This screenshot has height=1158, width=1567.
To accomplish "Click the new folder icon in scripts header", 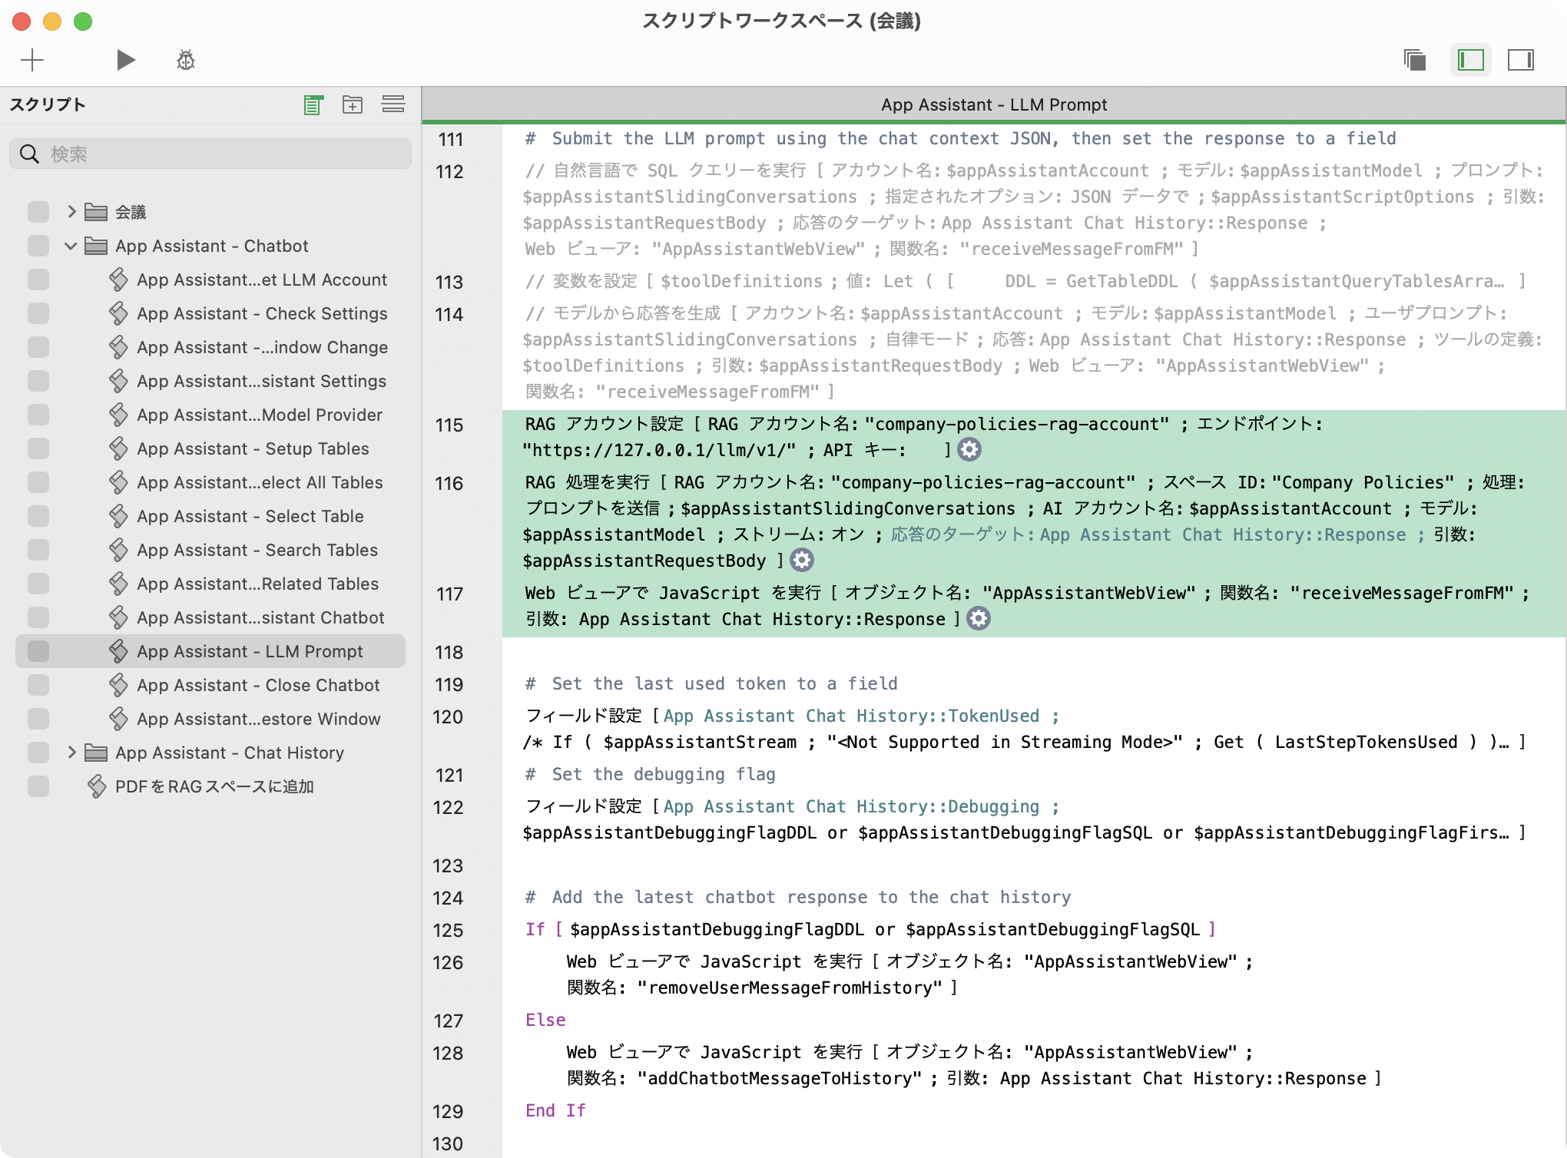I will (353, 104).
